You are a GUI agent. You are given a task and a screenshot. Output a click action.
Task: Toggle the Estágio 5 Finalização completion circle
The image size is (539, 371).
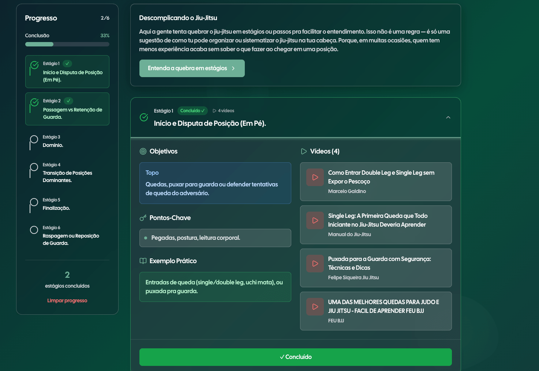point(34,202)
